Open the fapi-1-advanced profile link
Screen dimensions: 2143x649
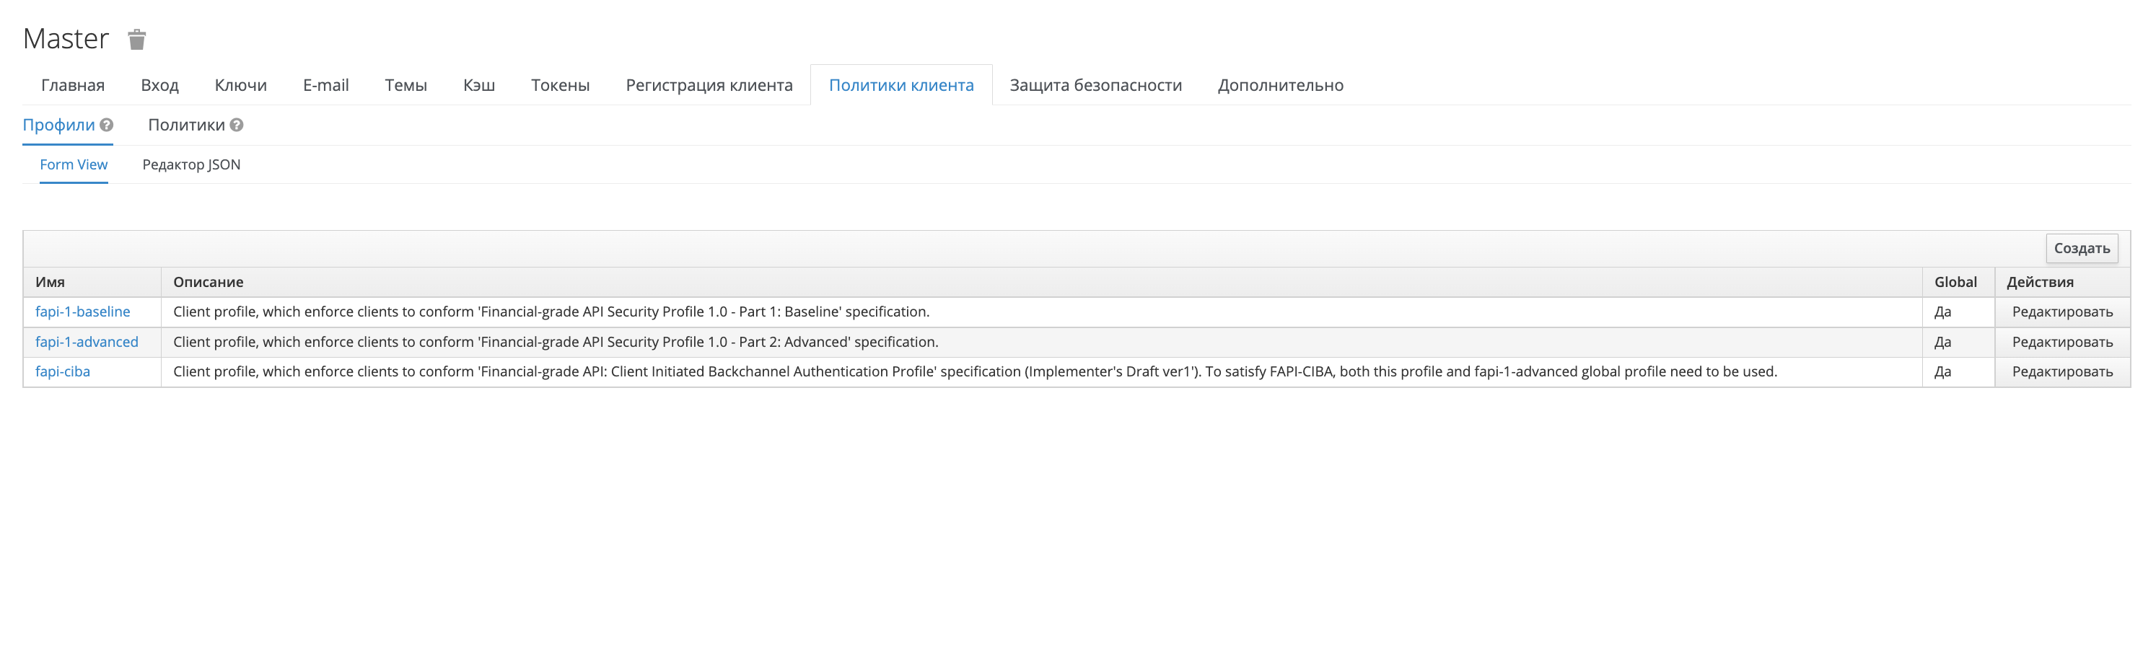87,342
